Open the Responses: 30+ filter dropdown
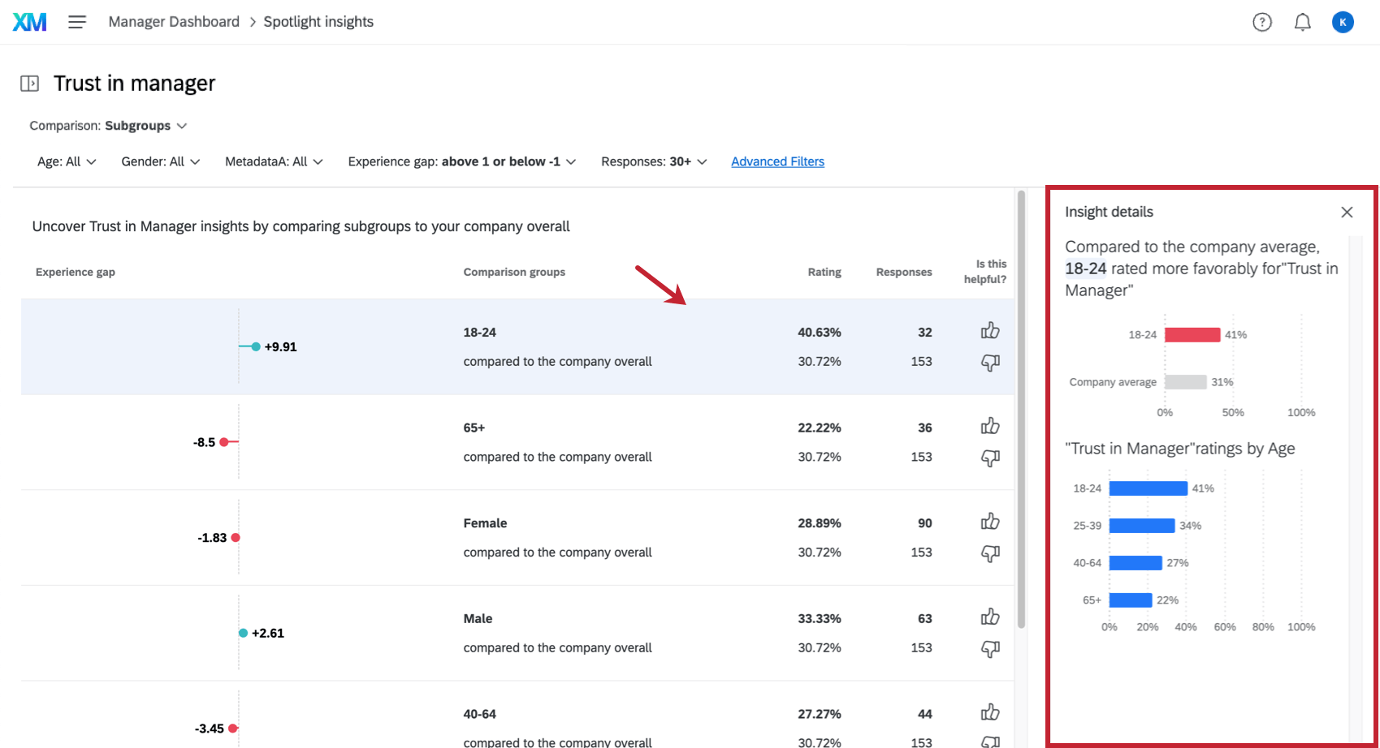1380x748 pixels. tap(653, 161)
